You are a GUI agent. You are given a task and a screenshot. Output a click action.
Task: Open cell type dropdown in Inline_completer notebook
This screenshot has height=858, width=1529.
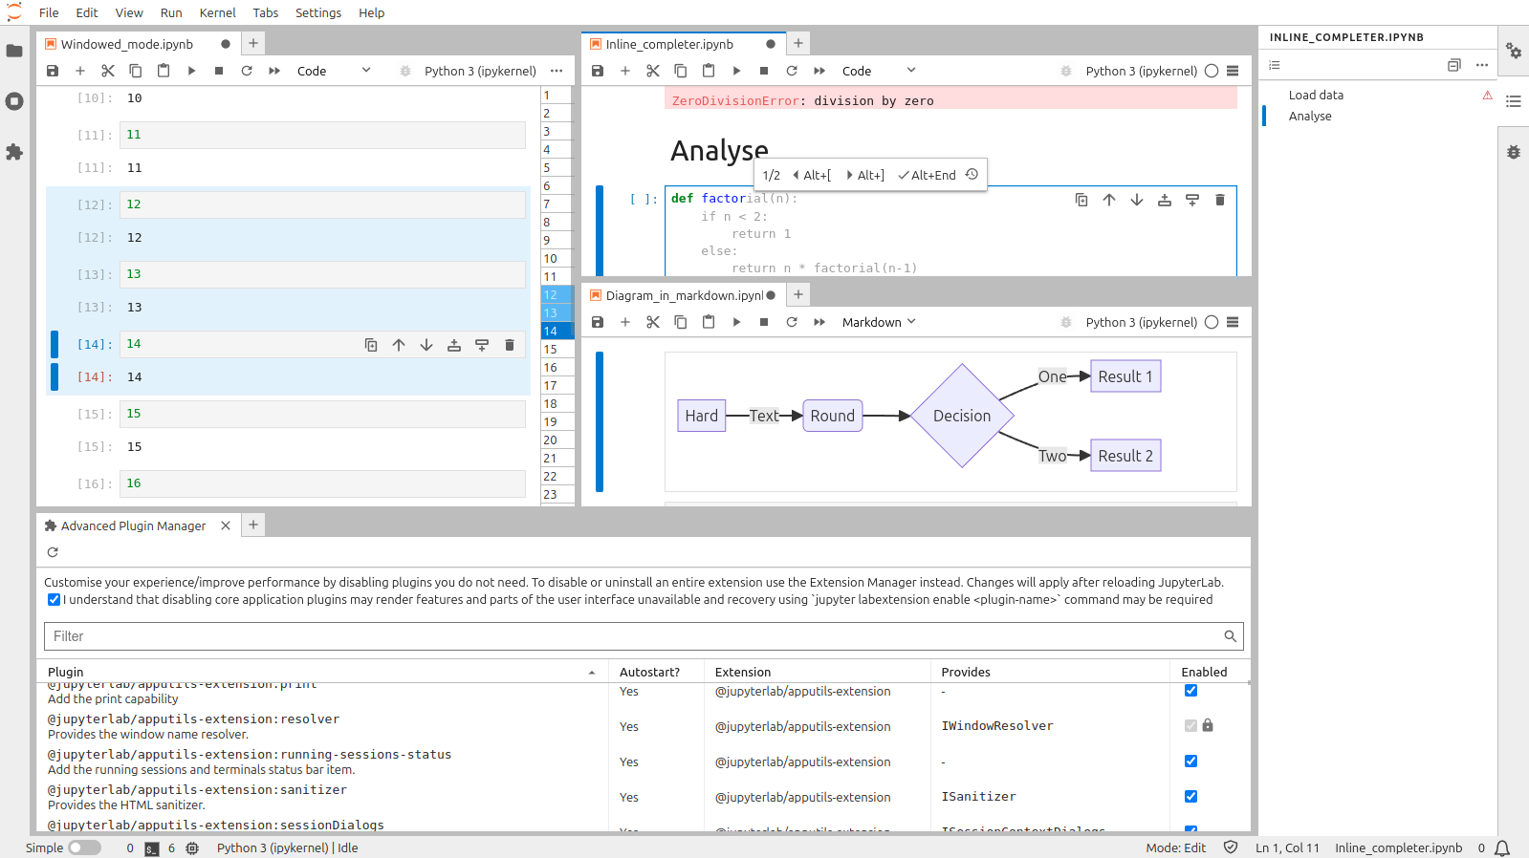point(878,71)
